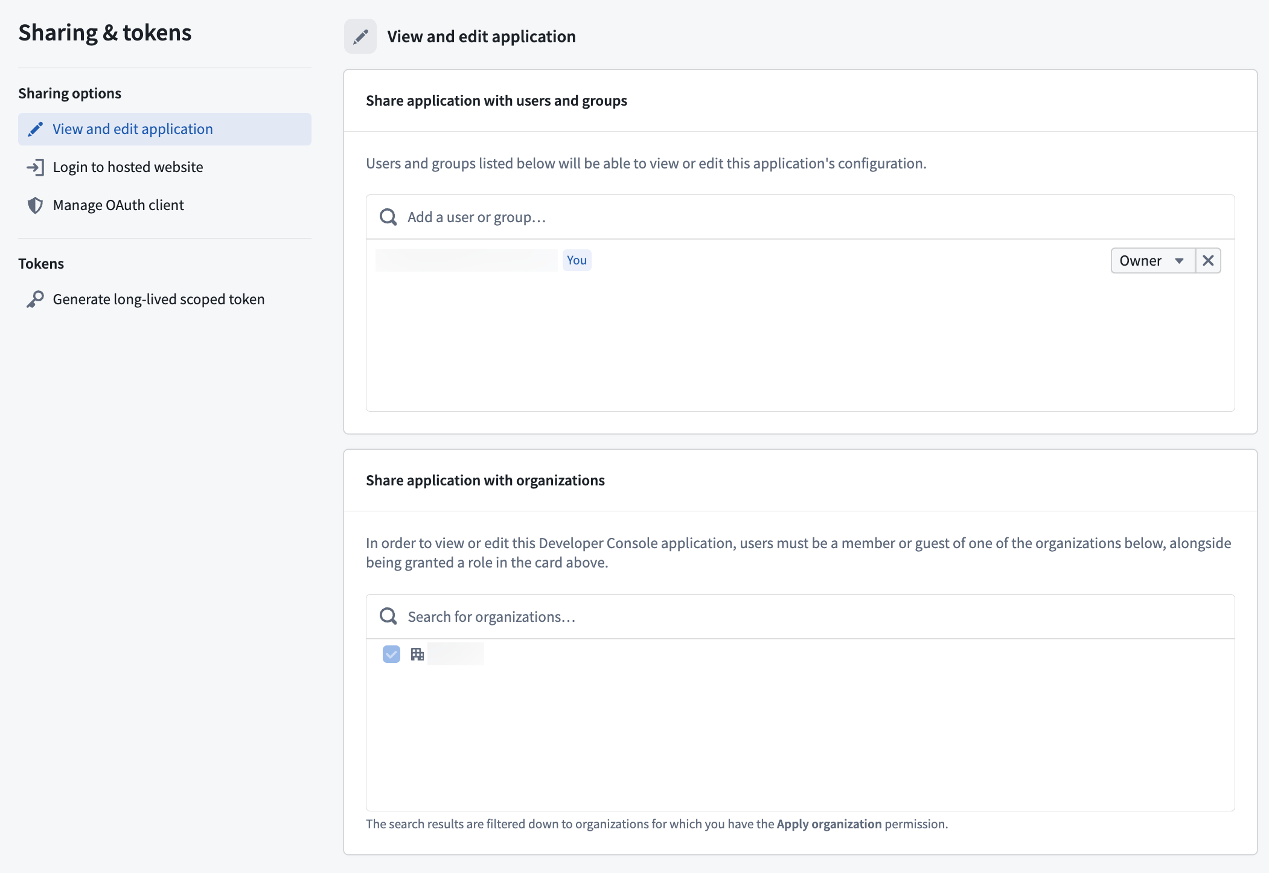This screenshot has width=1269, height=873.
Task: Click the shield icon next to Manage OAuth client
Action: (36, 205)
